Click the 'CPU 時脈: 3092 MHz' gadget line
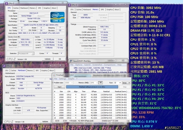The image size is (183, 130). click(146, 8)
